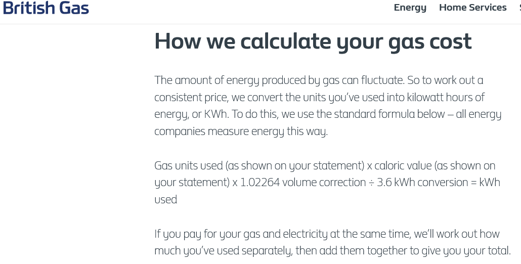Click the paragraph starting 'The amount of energy'

[328, 106]
